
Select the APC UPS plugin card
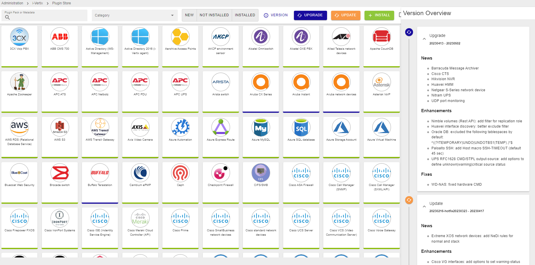(180, 92)
